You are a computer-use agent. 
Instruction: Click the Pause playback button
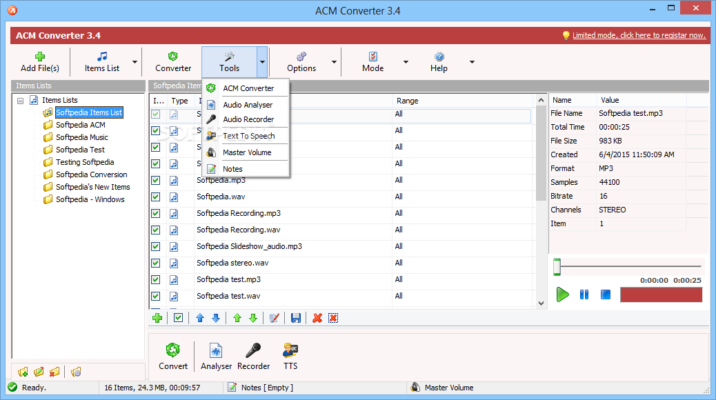[584, 294]
